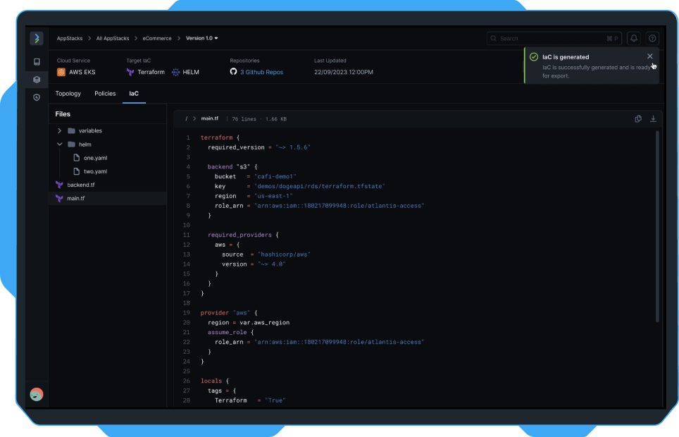Click the one.yaml file icon
The height and width of the screenshot is (437, 679).
tap(77, 158)
